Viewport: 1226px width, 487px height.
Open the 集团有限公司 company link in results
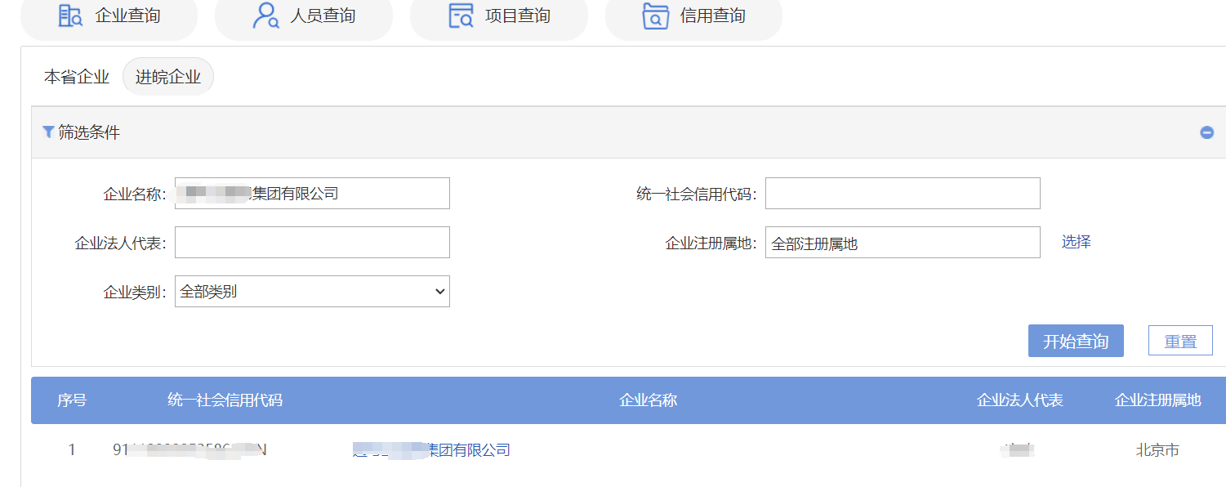431,450
